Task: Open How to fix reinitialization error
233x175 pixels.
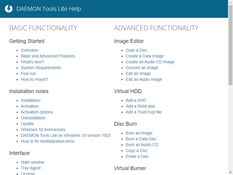Action: click(47, 141)
